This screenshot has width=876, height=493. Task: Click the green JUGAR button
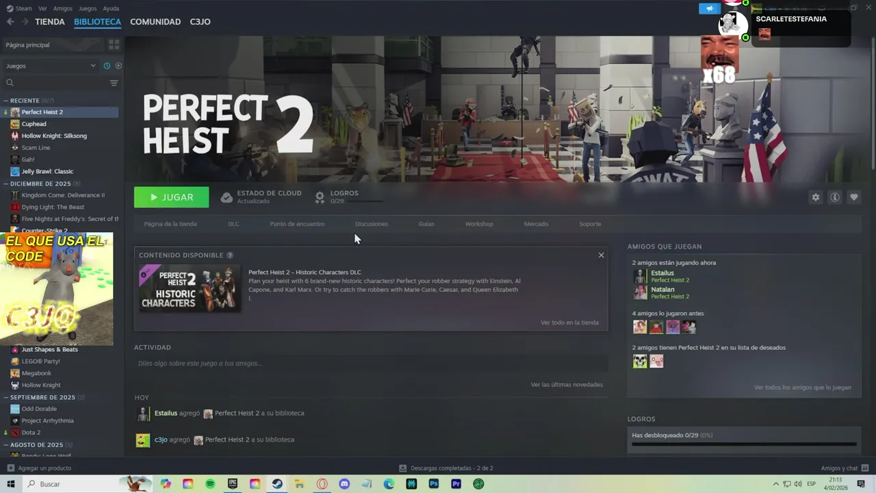tap(172, 197)
